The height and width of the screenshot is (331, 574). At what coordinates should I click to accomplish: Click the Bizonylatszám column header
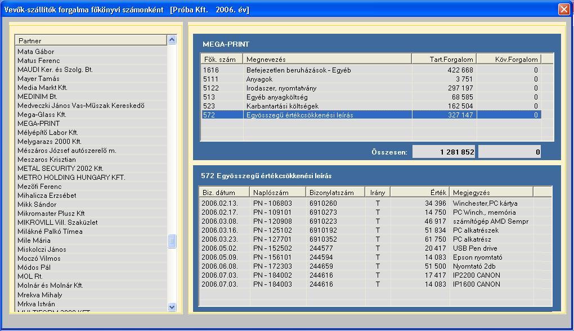coord(335,192)
